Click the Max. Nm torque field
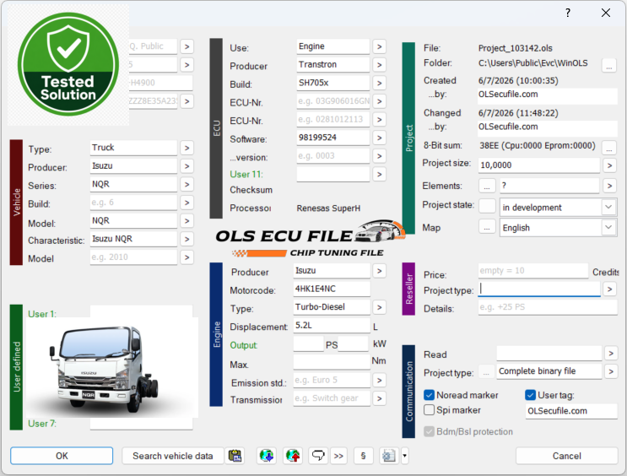The width and height of the screenshot is (627, 476). point(332,362)
